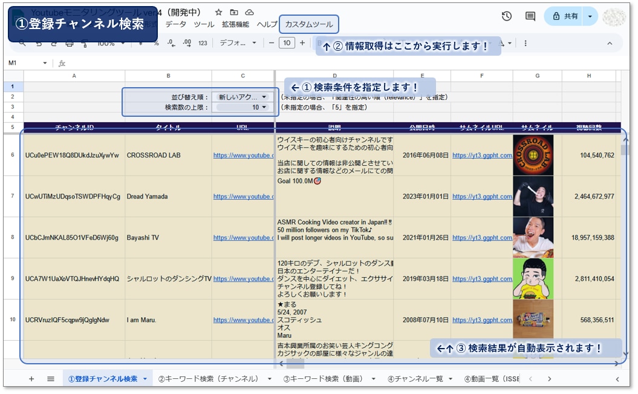Open ④チャンネル一覧 tab options arrow
Image resolution: width=638 pixels, height=394 pixels.
pos(451,379)
